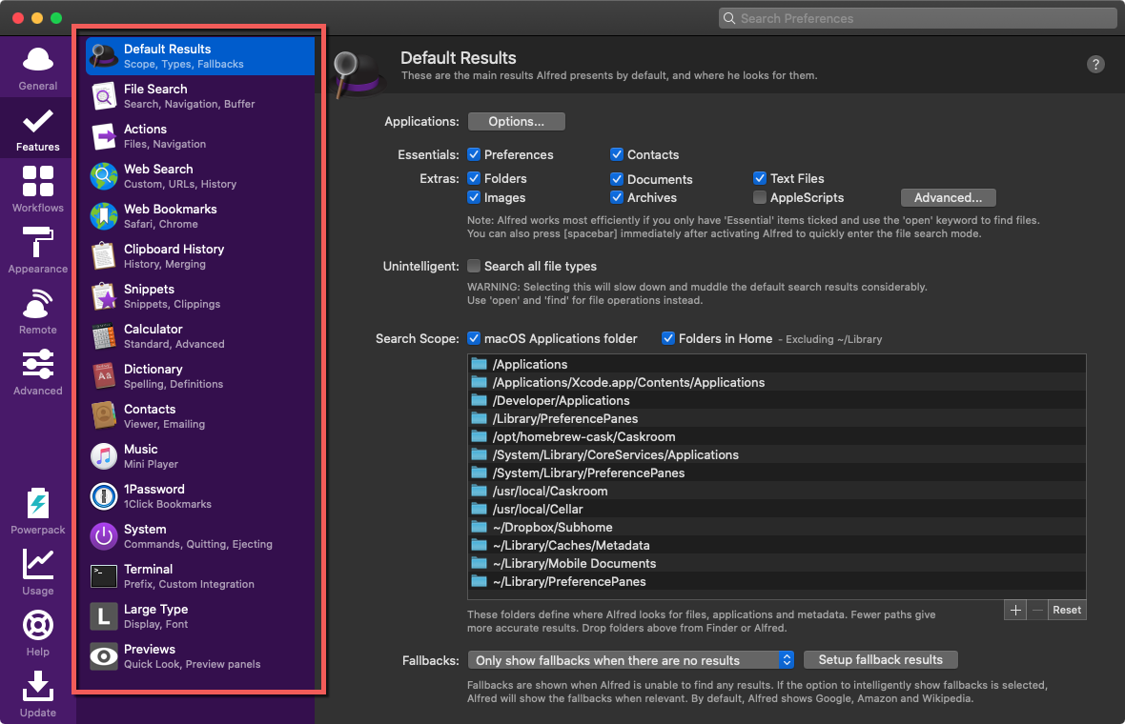Select the Dictionary book icon

point(104,376)
